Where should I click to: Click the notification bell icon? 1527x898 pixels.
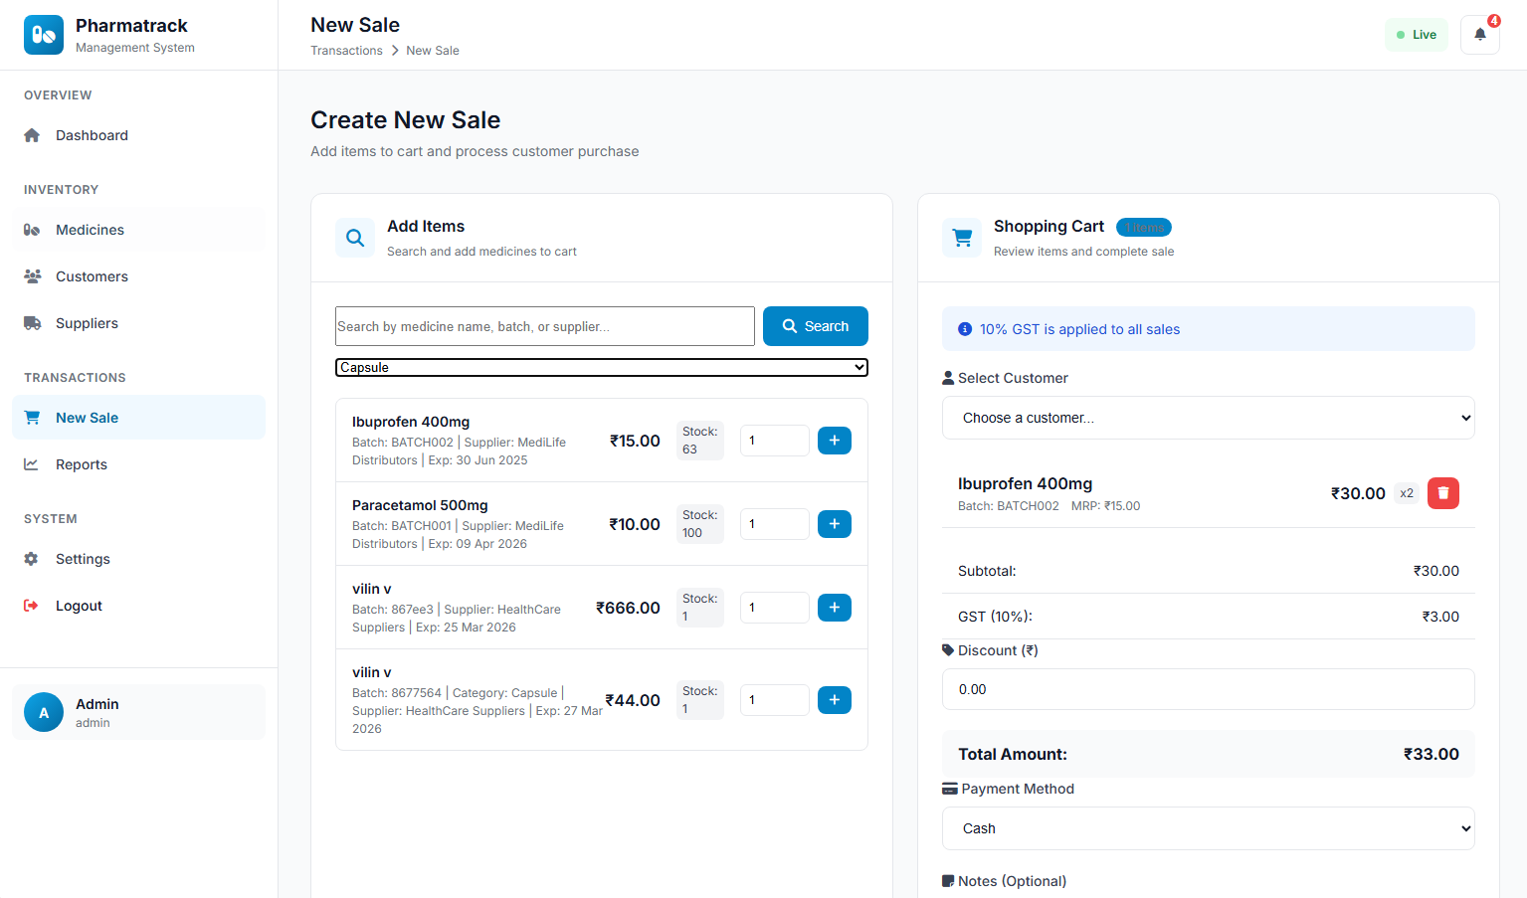pos(1479,35)
